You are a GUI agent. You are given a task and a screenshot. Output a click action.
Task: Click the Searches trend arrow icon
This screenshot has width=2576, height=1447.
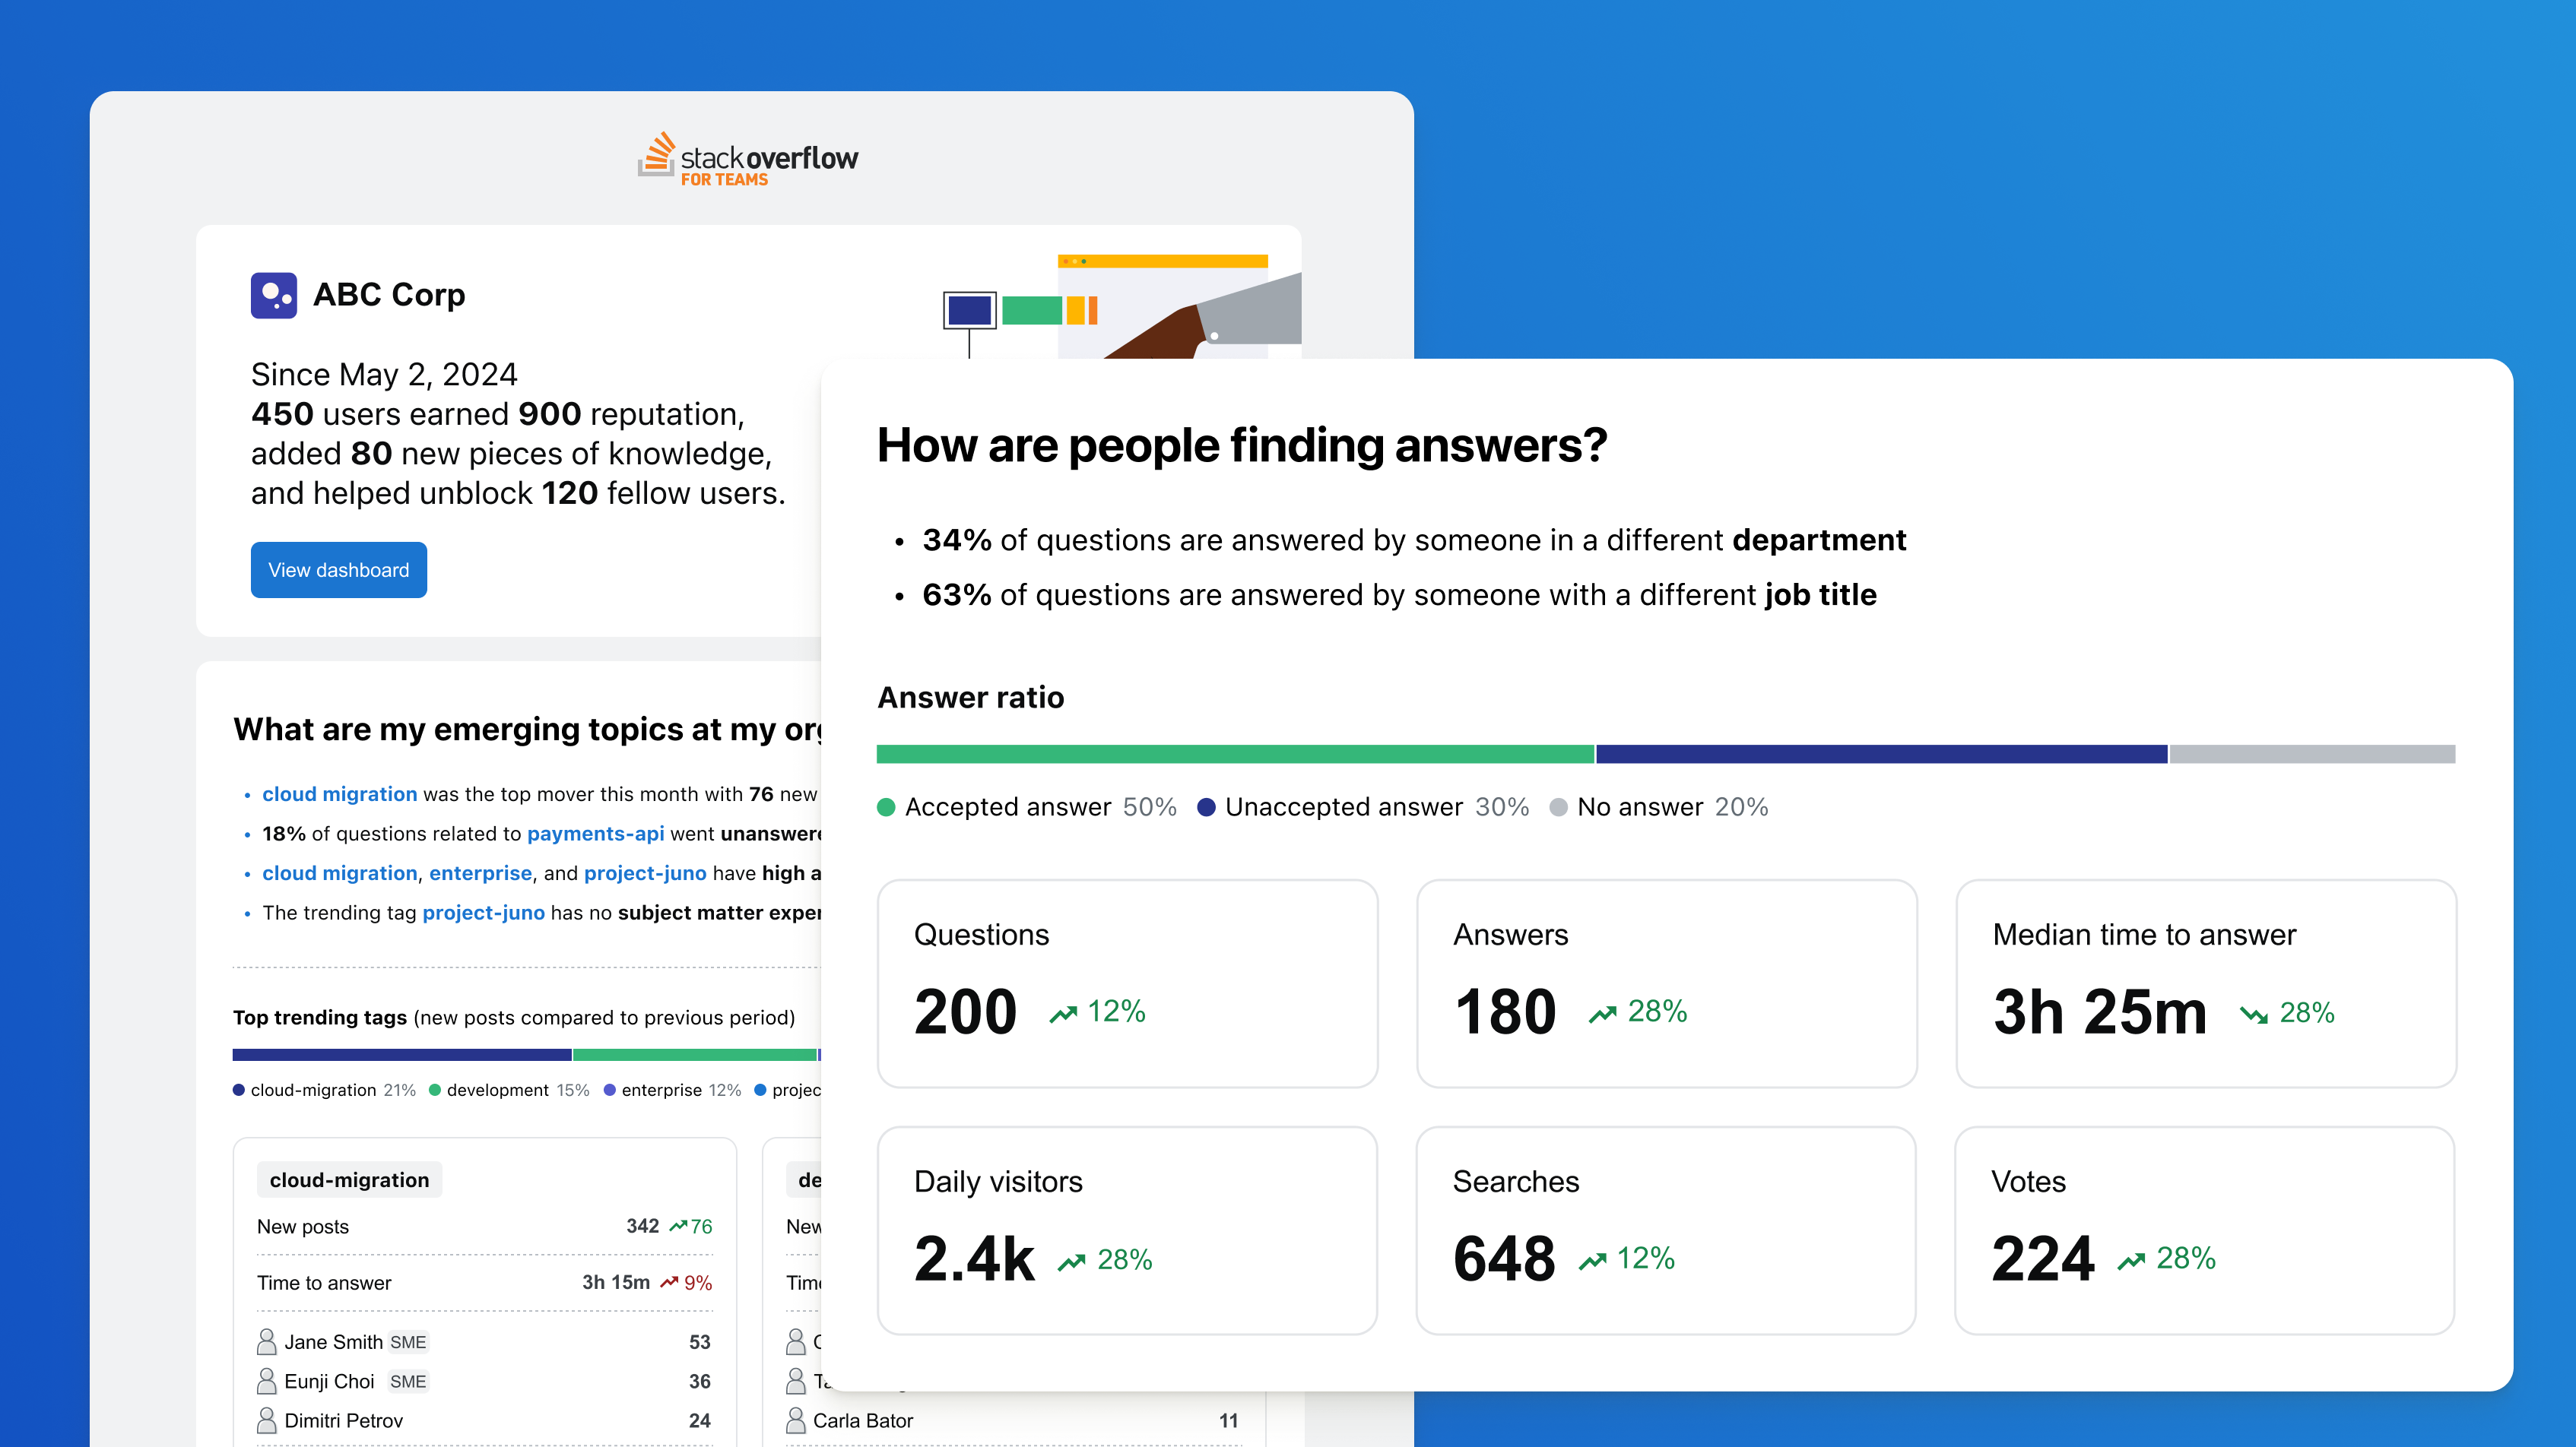1593,1261
